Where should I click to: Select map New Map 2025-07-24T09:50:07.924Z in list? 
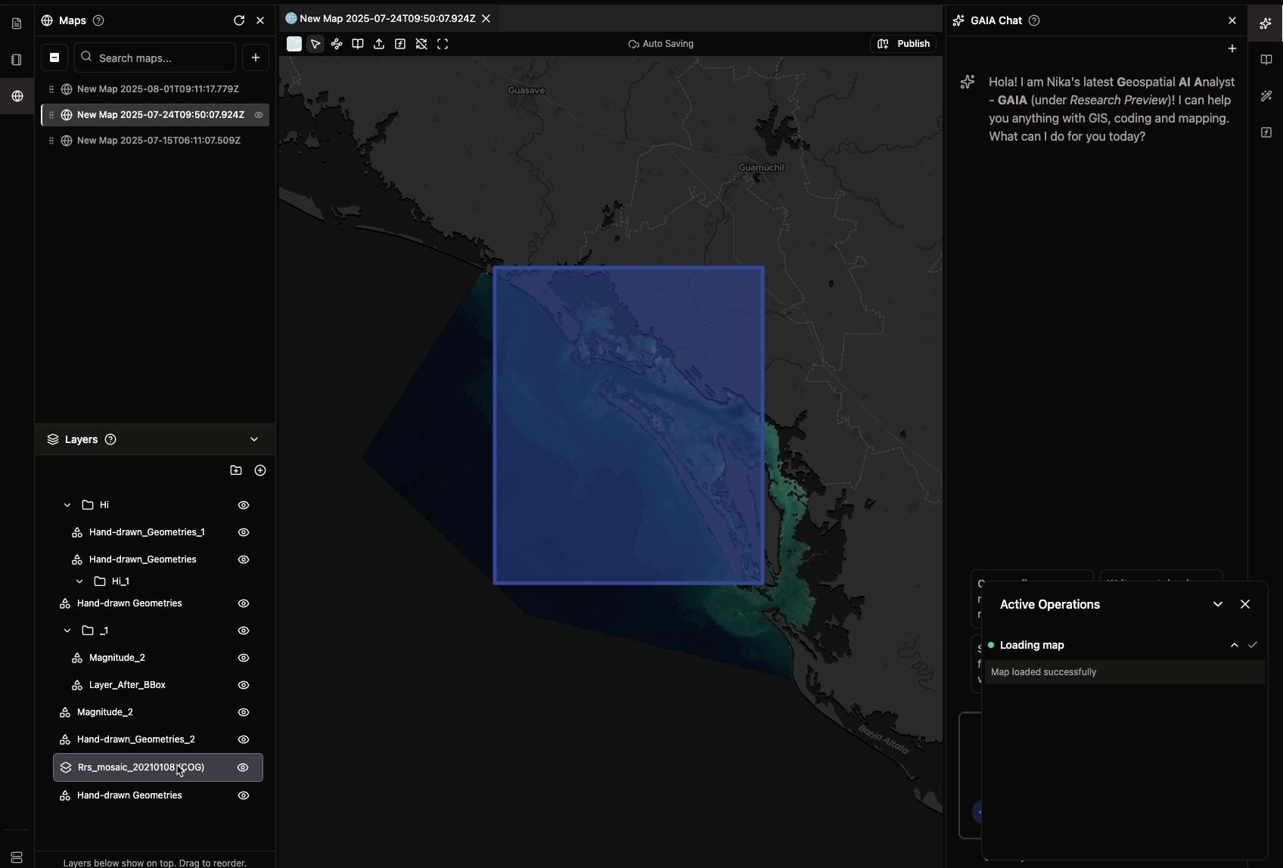click(x=155, y=115)
